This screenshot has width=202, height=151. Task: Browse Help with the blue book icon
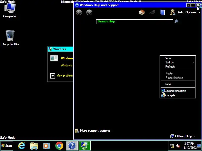point(162,12)
